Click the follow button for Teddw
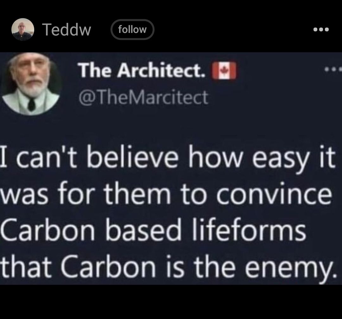The height and width of the screenshot is (319, 342). point(132,29)
